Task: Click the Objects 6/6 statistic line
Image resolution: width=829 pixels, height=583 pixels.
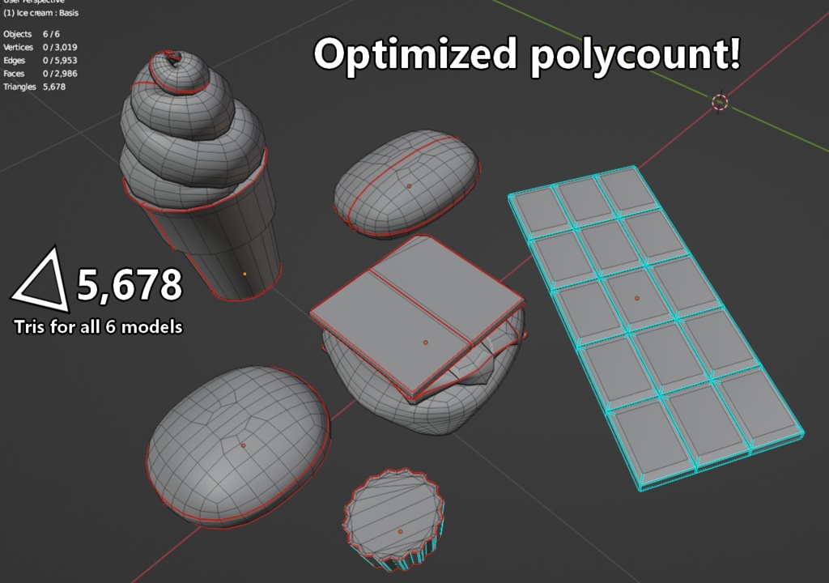Action: click(x=31, y=35)
